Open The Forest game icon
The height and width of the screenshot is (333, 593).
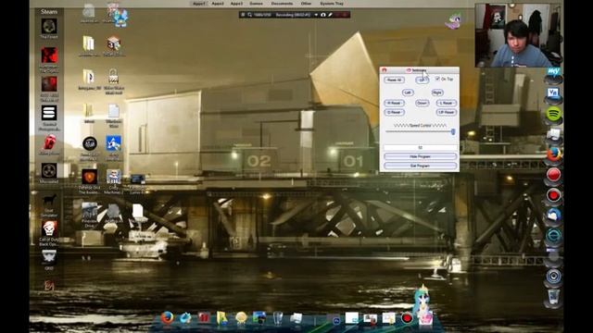pyautogui.click(x=49, y=27)
